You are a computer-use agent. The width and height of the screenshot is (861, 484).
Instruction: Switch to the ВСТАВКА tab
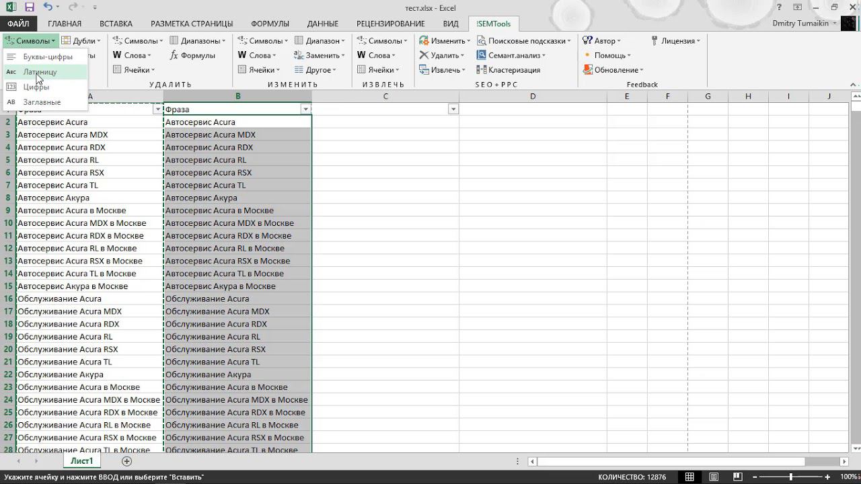(116, 24)
